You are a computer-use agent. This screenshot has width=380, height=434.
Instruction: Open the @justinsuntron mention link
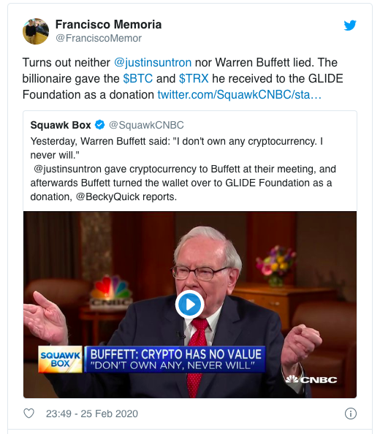point(153,63)
